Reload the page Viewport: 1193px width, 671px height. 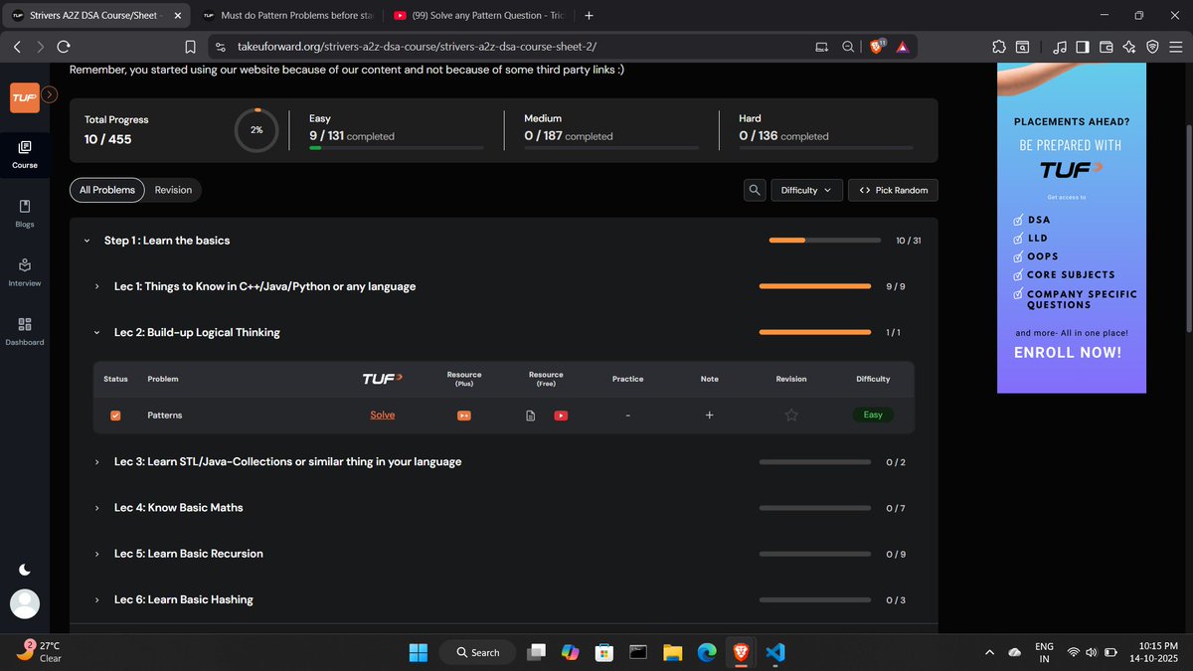point(64,46)
